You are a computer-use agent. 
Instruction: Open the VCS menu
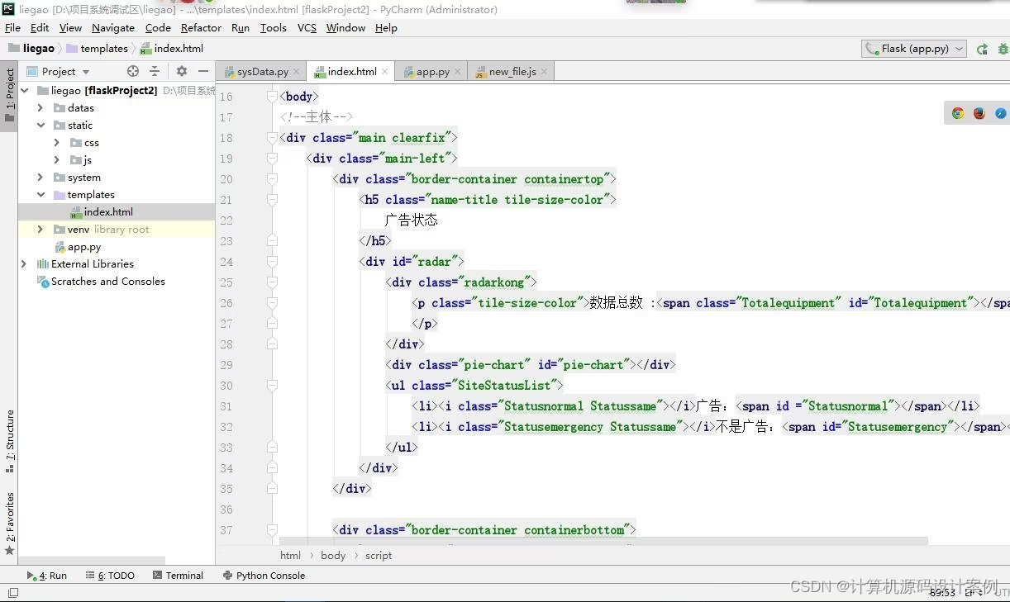point(307,27)
